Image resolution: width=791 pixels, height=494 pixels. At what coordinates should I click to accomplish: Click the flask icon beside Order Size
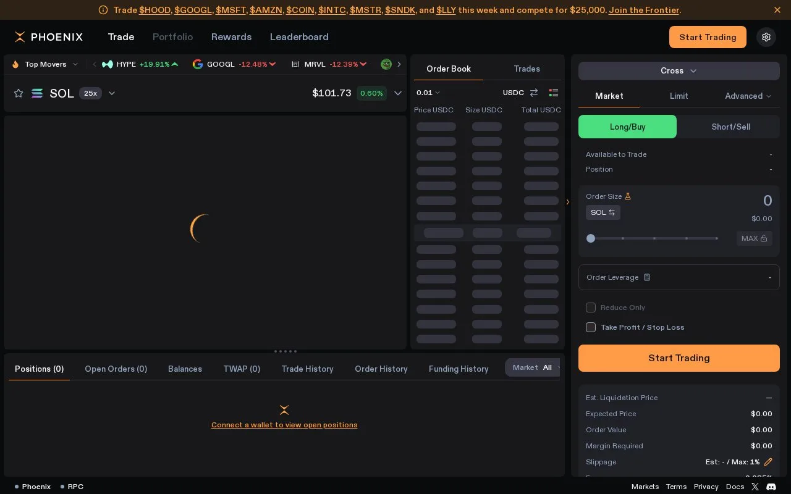628,196
